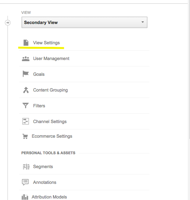Open User Management
Image resolution: width=190 pixels, height=200 pixels.
pos(51,59)
